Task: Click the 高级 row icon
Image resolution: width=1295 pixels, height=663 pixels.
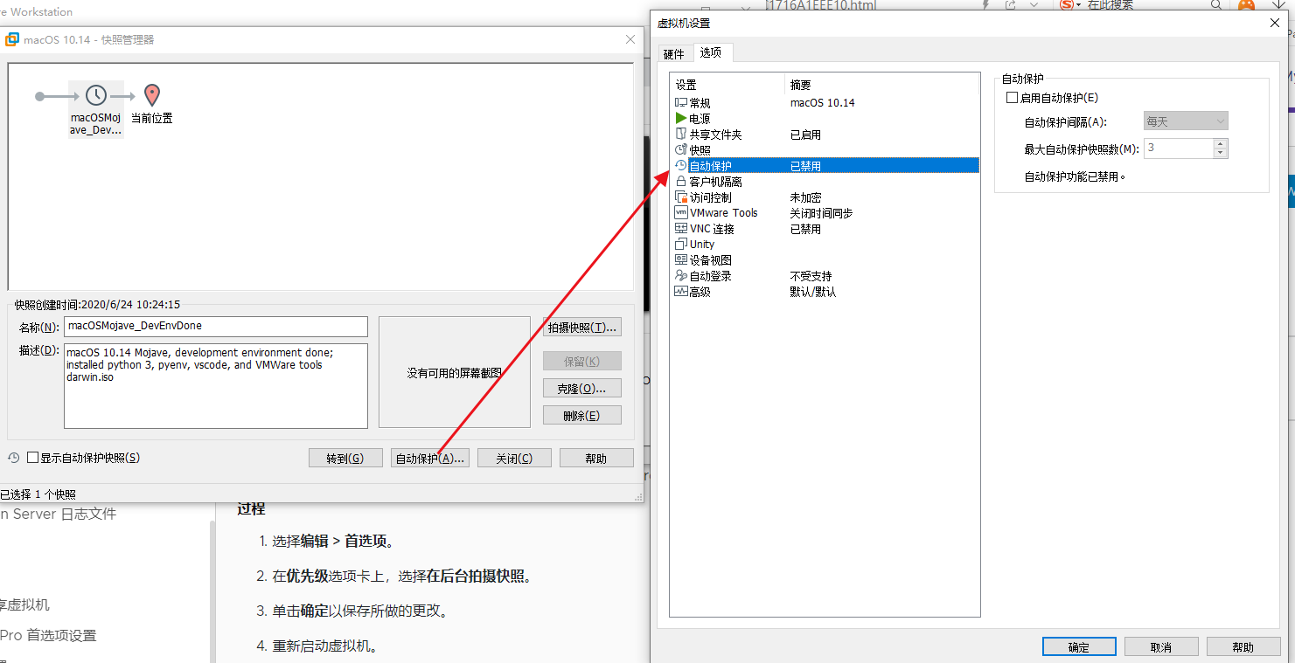Action: click(x=681, y=291)
